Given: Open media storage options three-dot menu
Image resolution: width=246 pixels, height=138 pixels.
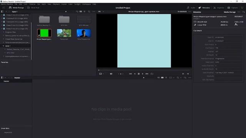Looking at the screenshot, I should (94, 11).
